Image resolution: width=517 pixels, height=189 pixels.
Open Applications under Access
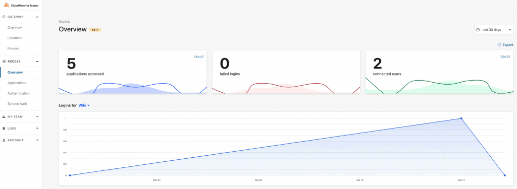click(x=17, y=83)
